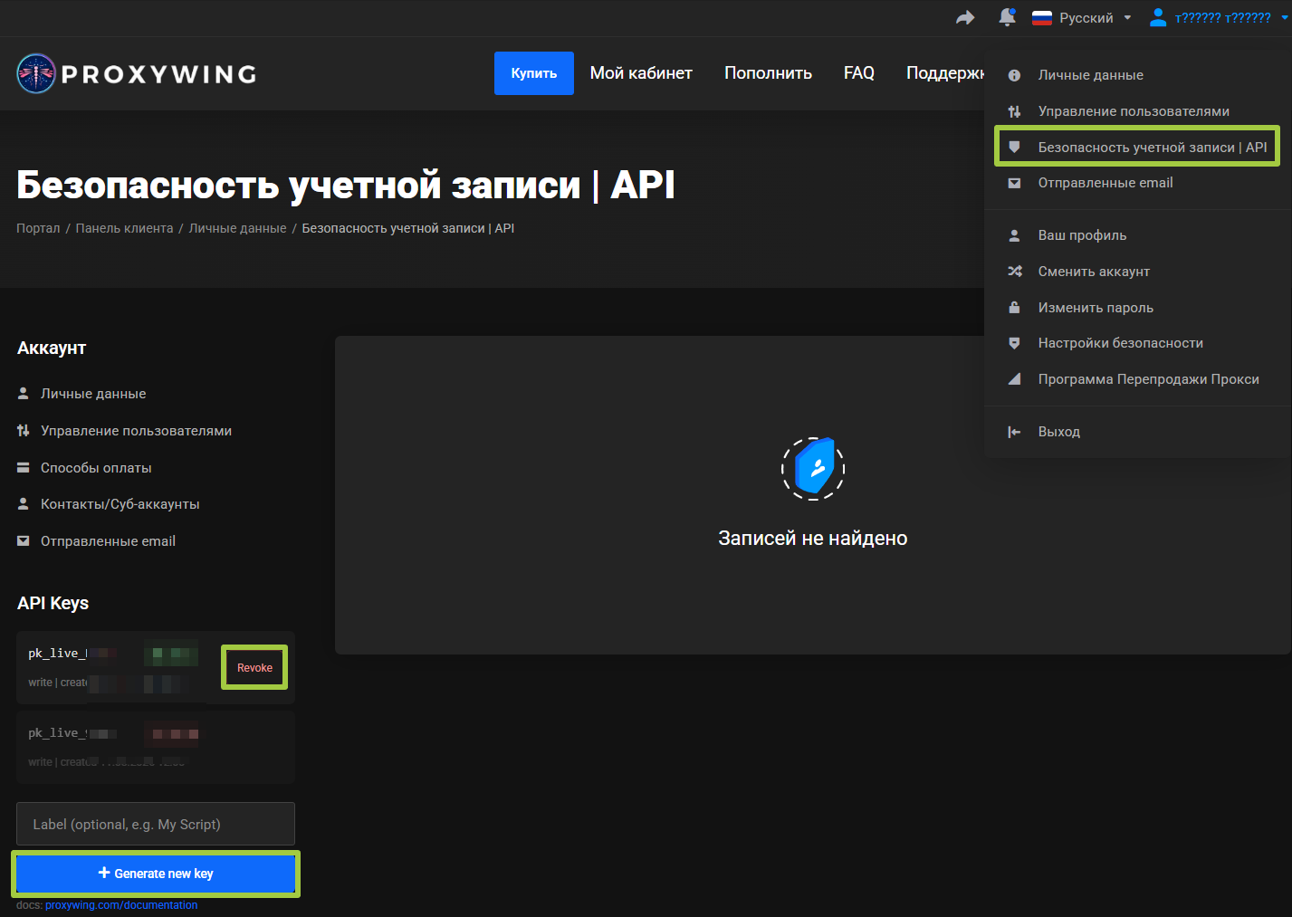Open Способы оплаты in sidebar
This screenshot has width=1292, height=917.
[96, 468]
